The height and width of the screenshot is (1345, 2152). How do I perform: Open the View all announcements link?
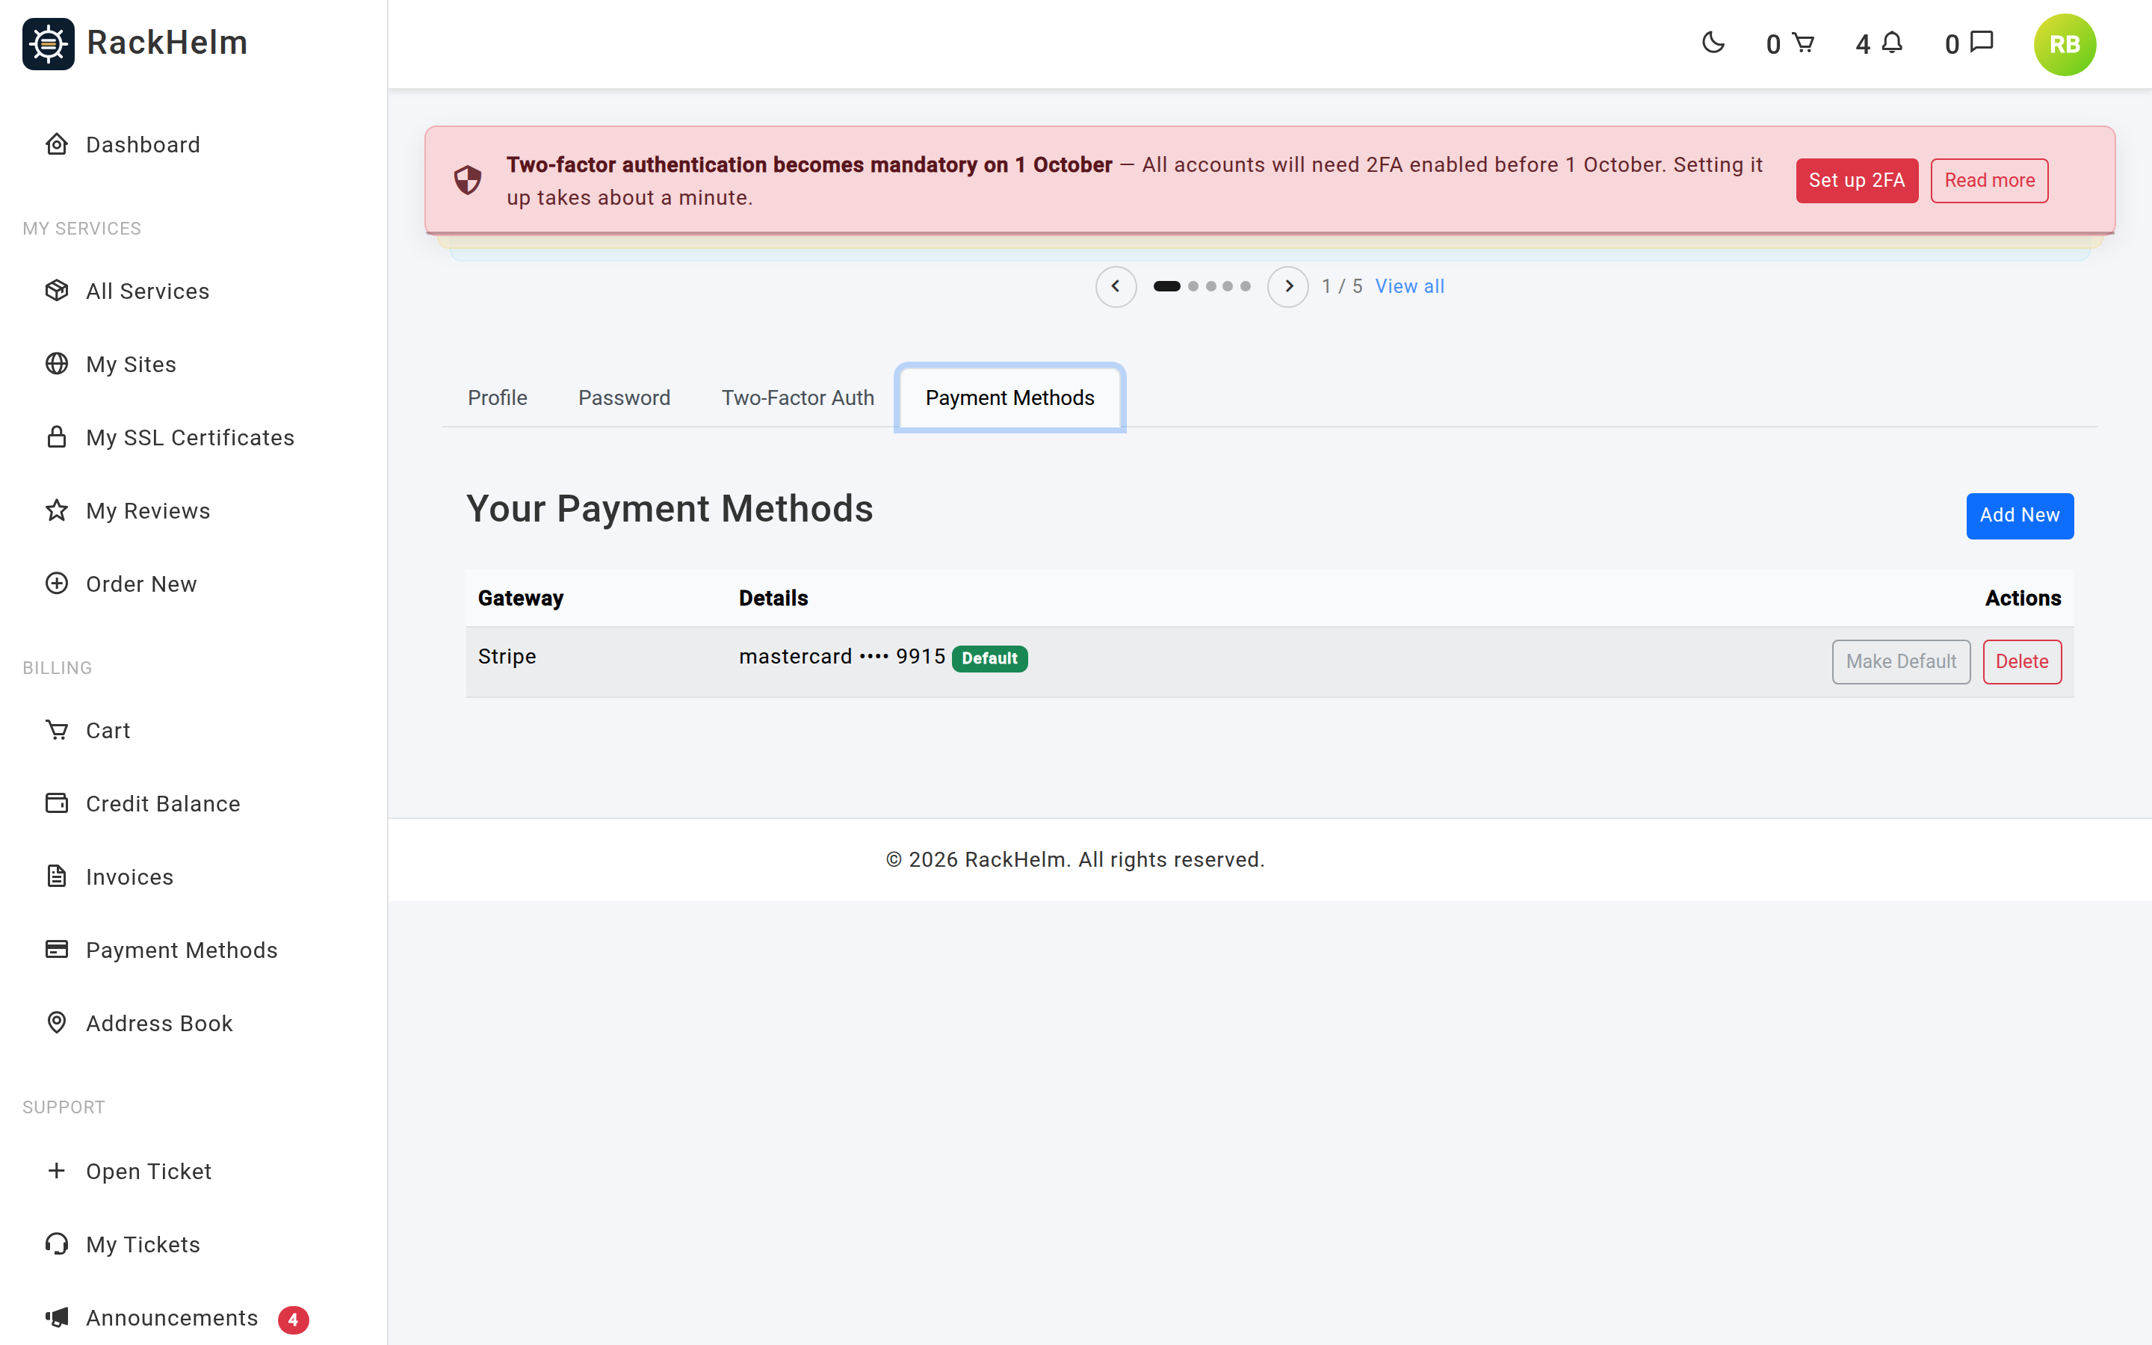[1409, 286]
